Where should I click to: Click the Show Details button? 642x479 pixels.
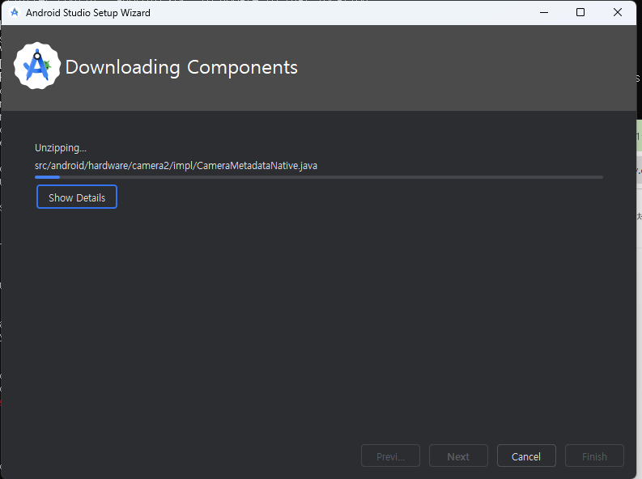tap(77, 197)
